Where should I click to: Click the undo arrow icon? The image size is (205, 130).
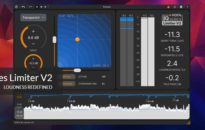(23, 7)
